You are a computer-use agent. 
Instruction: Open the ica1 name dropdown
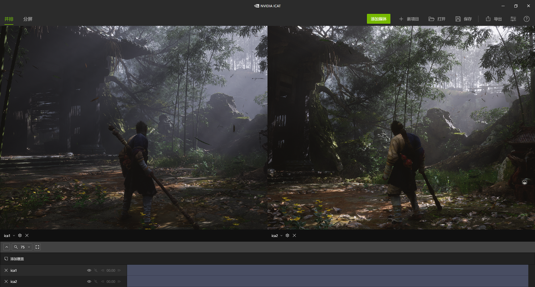tap(14, 235)
